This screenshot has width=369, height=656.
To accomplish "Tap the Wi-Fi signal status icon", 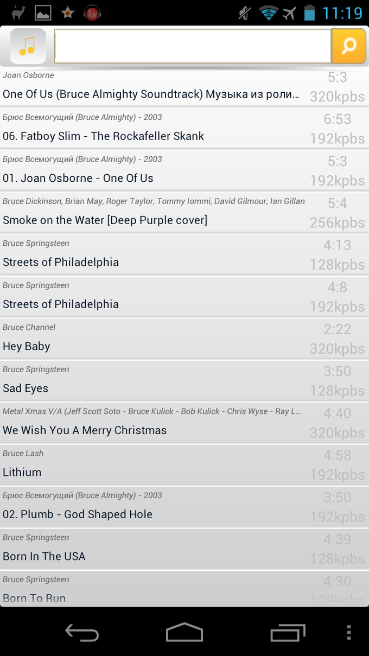I will [x=267, y=12].
